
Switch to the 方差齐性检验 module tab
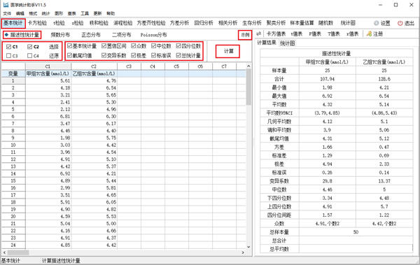click(x=151, y=23)
